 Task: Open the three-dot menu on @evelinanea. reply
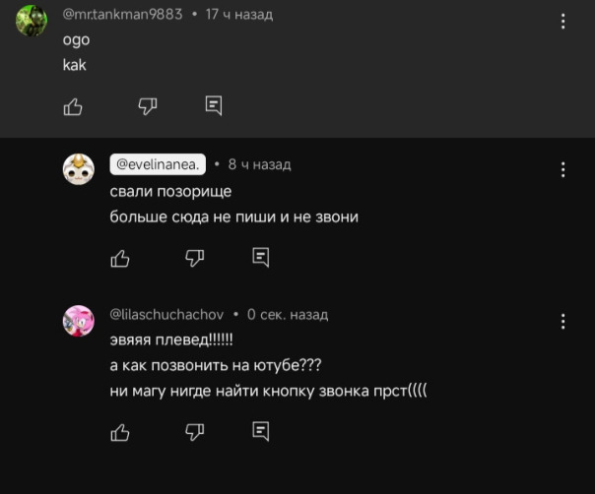(562, 169)
